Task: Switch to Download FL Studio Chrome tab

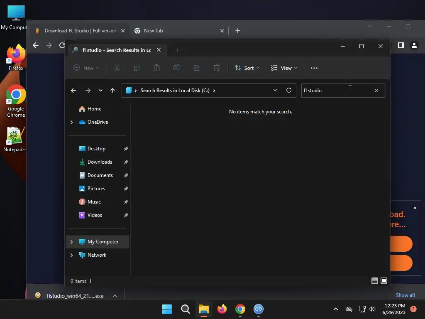Action: pos(80,31)
